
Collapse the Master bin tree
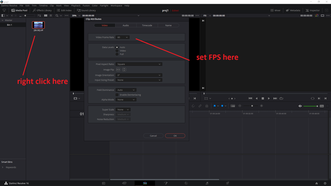(2, 20)
